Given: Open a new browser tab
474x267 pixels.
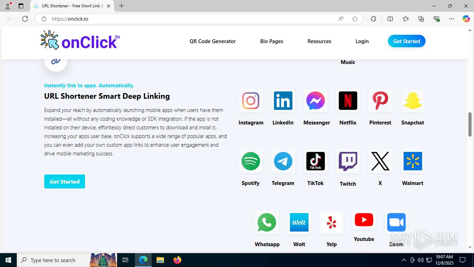Looking at the screenshot, I should click(121, 6).
